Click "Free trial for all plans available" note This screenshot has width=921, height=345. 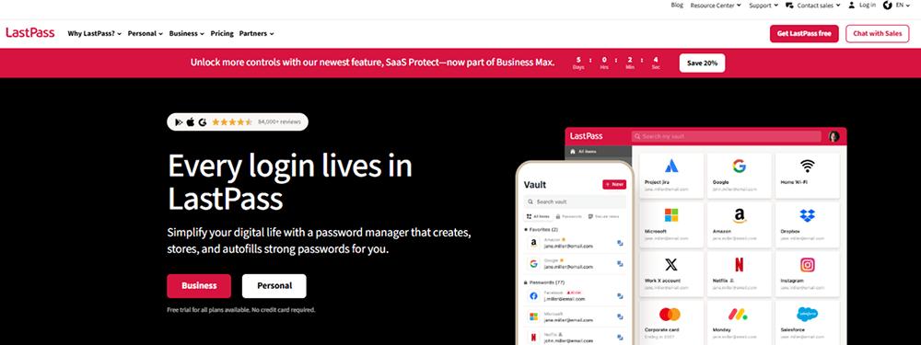pos(241,309)
